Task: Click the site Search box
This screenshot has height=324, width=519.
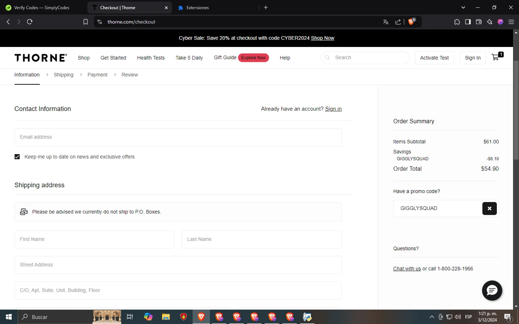Action: pos(365,58)
